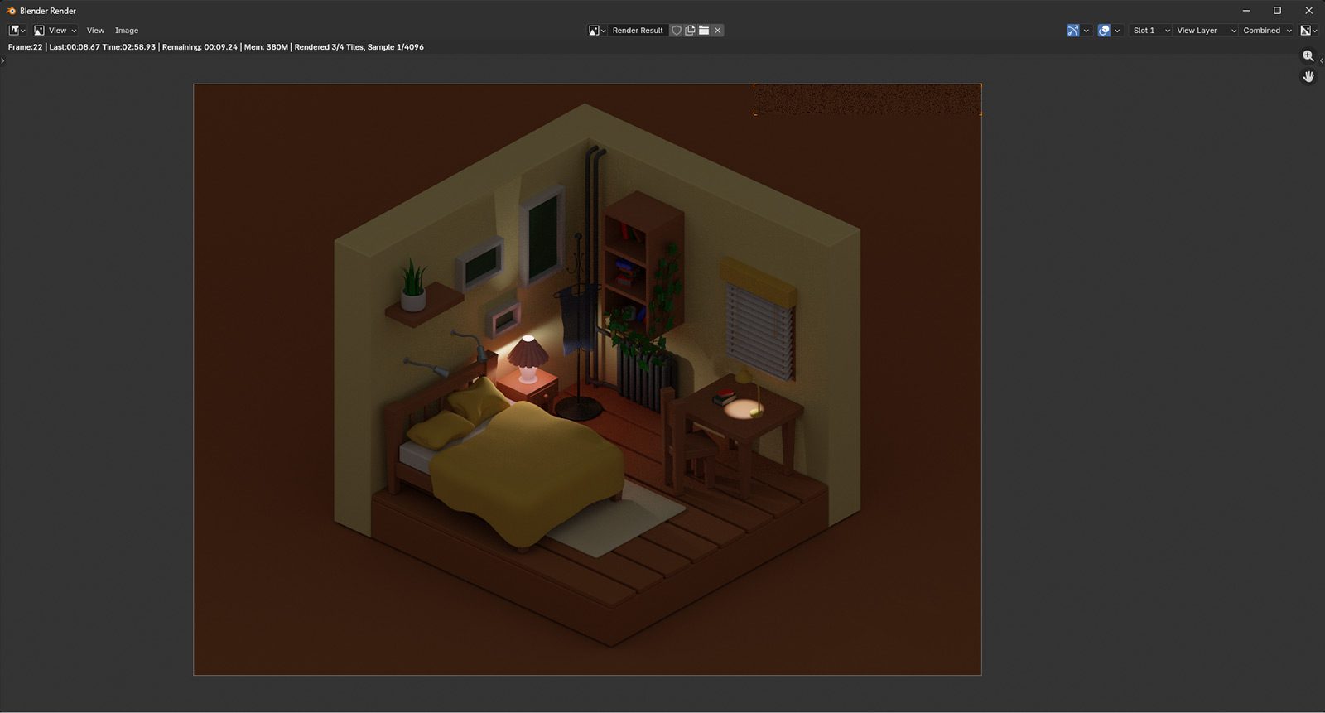
Task: Open the View Layer dropdown
Action: (1206, 31)
